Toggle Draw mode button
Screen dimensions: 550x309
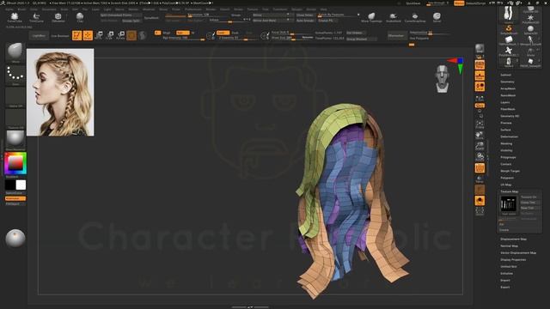(88, 35)
